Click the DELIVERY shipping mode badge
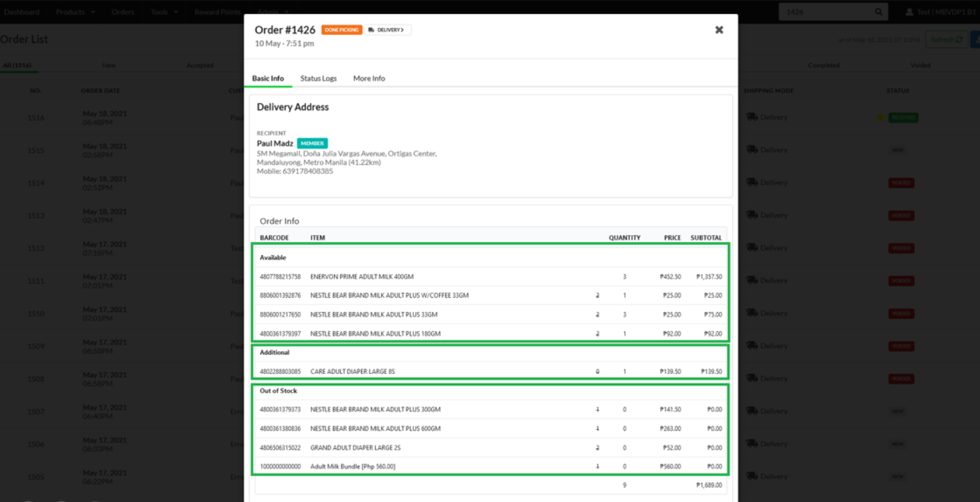 point(388,30)
